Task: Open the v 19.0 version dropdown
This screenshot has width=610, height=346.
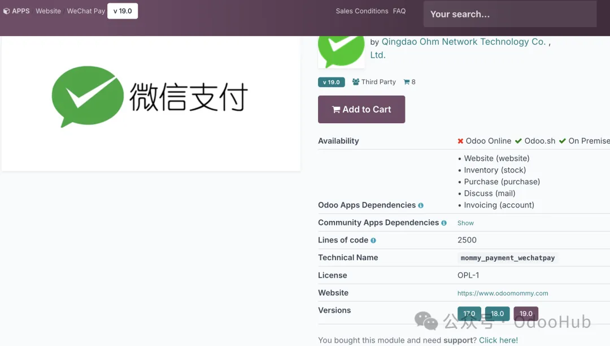Action: tap(123, 11)
